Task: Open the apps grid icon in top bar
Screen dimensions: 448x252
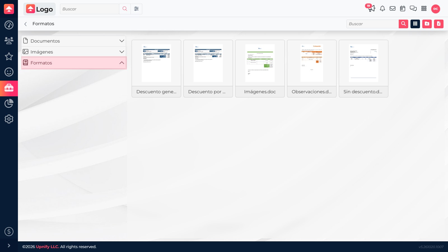Action: 424,9
